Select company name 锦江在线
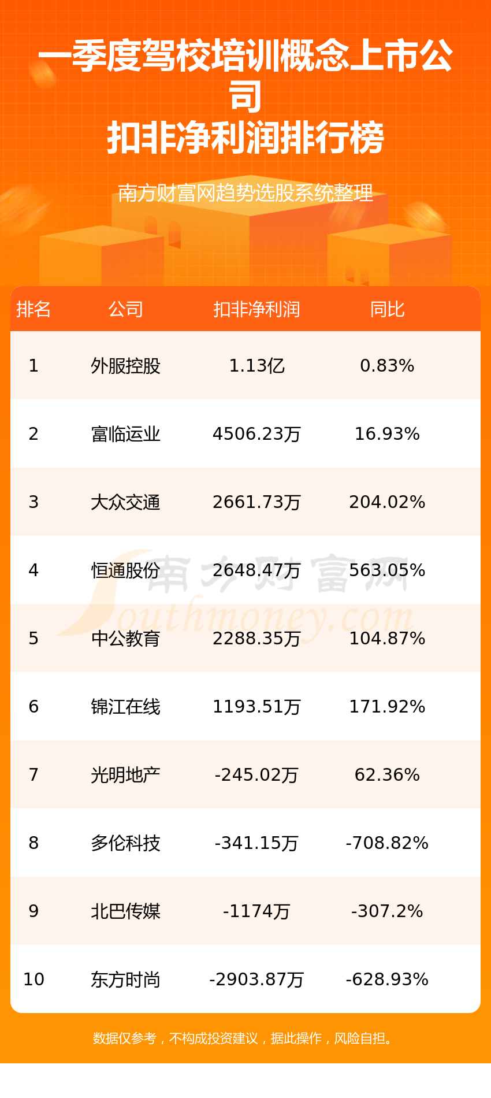The image size is (491, 1098). pos(126,707)
